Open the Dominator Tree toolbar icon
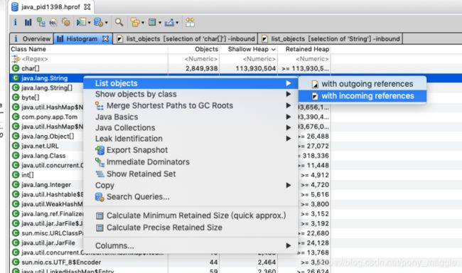Image resolution: width=462 pixels, height=273 pixels. (41, 22)
